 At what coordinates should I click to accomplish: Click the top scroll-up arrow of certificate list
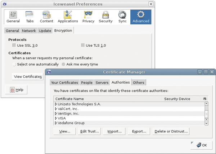point(206,104)
